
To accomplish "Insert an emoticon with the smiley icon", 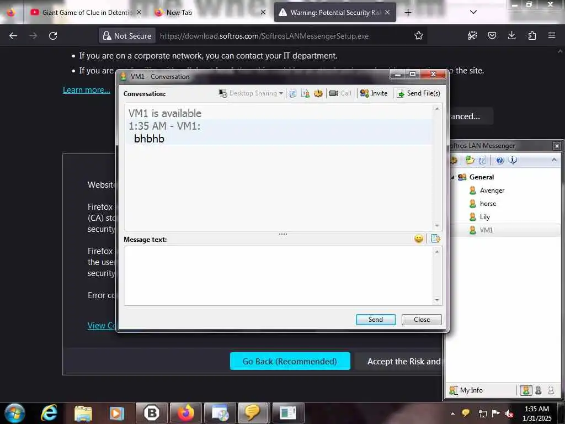I will (x=419, y=239).
